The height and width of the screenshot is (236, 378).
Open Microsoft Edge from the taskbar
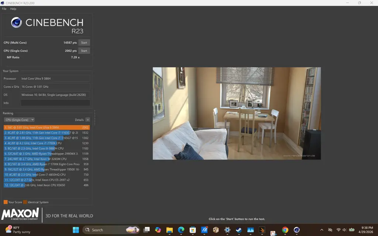(x=181, y=230)
